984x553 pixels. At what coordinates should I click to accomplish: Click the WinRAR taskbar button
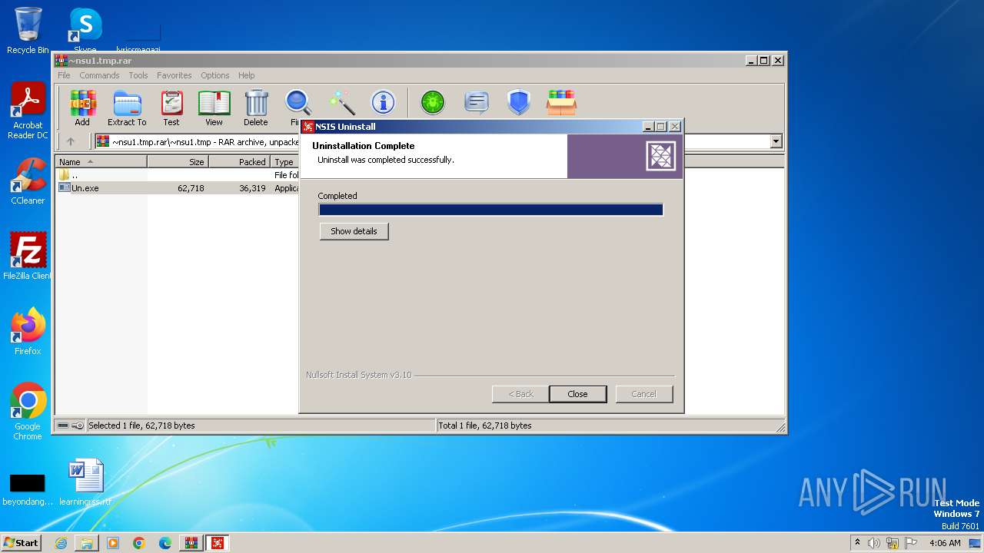coord(191,543)
